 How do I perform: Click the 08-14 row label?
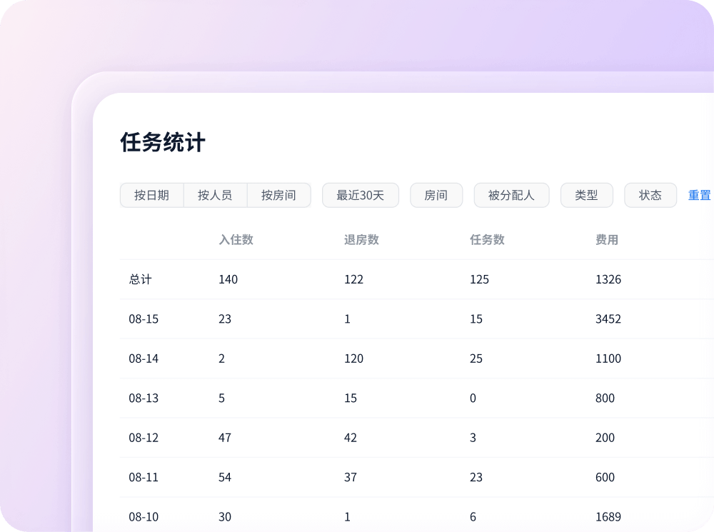(144, 358)
